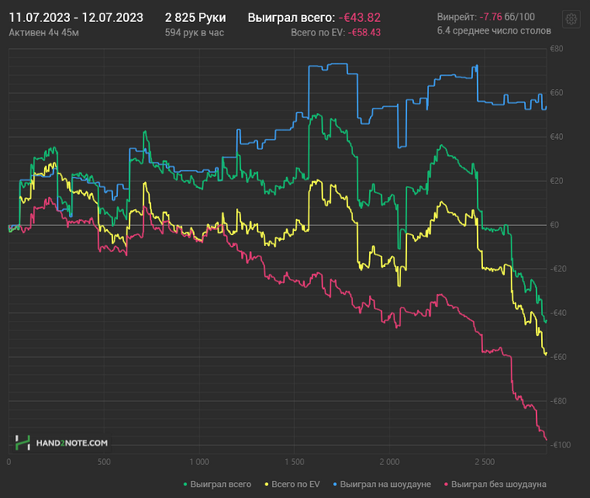Toggle the blue 'Выиграл на шоудауне' legend dot
590x498 pixels.
[335, 485]
